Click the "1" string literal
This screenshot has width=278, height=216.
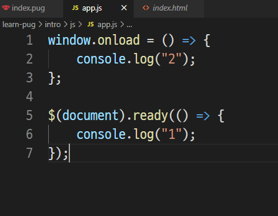point(172,134)
